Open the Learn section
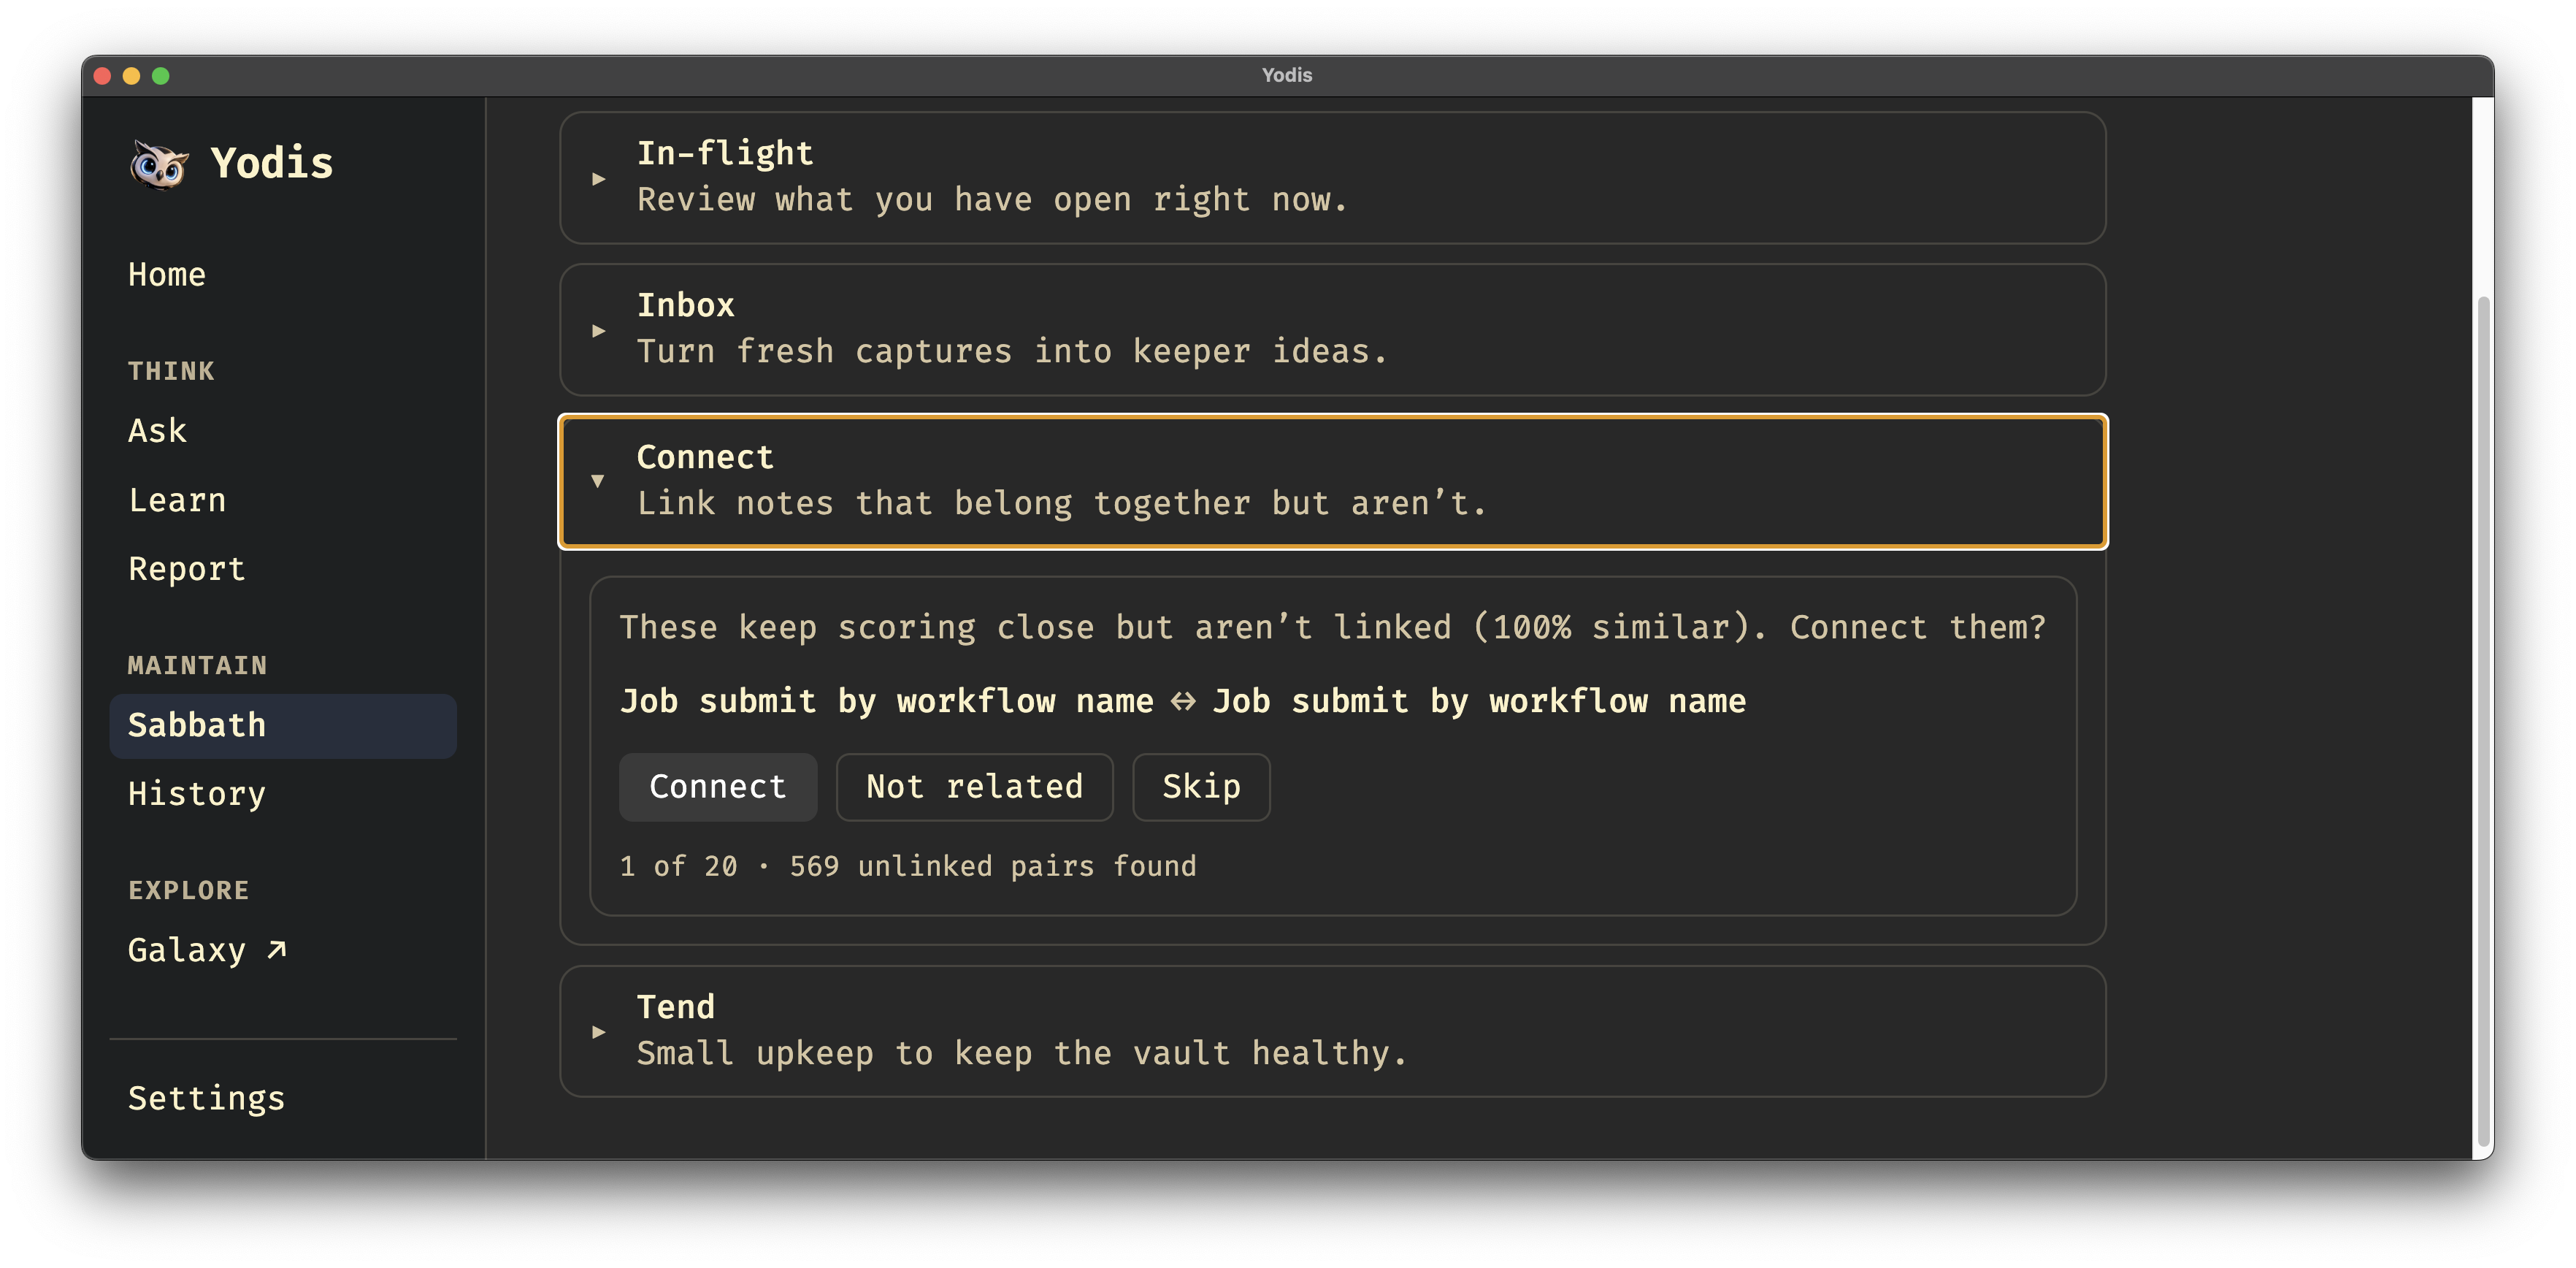The height and width of the screenshot is (1268, 2576). pyautogui.click(x=177, y=500)
